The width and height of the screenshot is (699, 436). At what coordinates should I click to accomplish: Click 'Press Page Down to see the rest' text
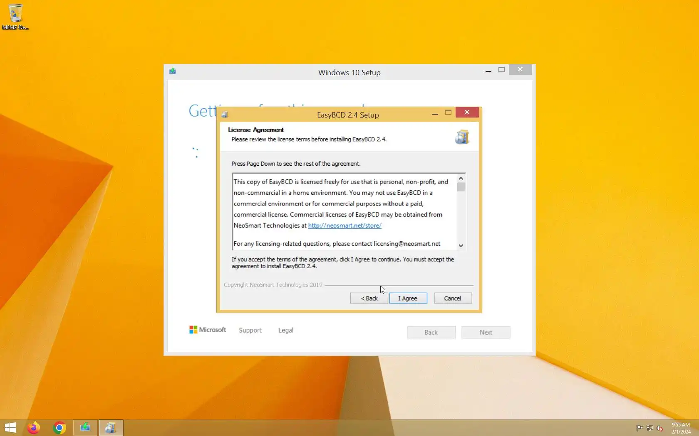click(x=296, y=164)
